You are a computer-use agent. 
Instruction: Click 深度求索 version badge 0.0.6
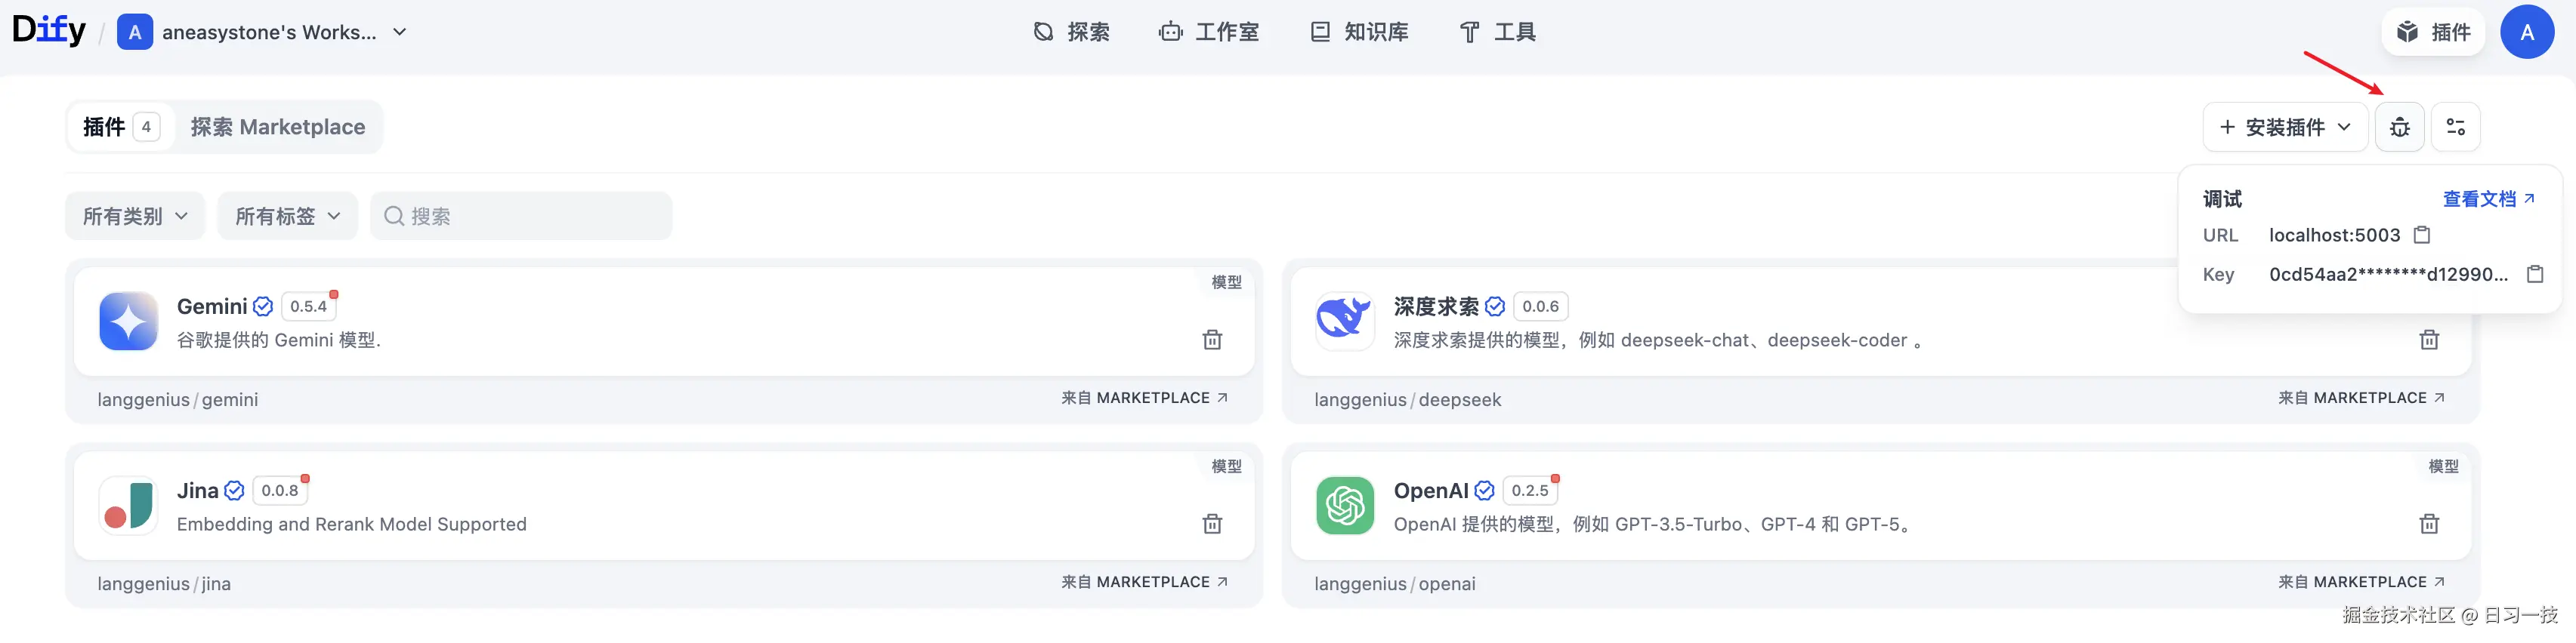pos(1540,306)
